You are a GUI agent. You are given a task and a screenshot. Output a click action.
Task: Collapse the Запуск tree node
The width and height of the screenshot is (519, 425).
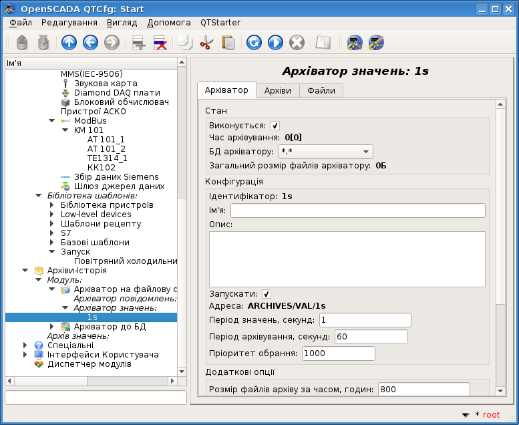(52, 252)
